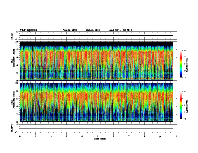The height and width of the screenshot is (153, 198).
Task: Click time-axis tick label "10"
Action: point(176,136)
